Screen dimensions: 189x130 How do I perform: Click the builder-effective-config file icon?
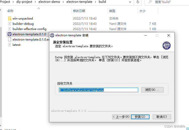[x=10, y=29]
